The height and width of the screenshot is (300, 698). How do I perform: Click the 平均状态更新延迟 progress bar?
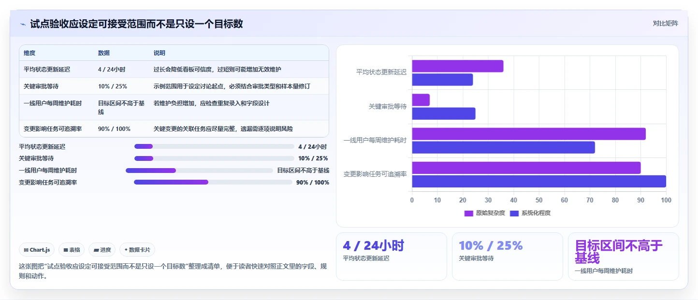(214, 146)
